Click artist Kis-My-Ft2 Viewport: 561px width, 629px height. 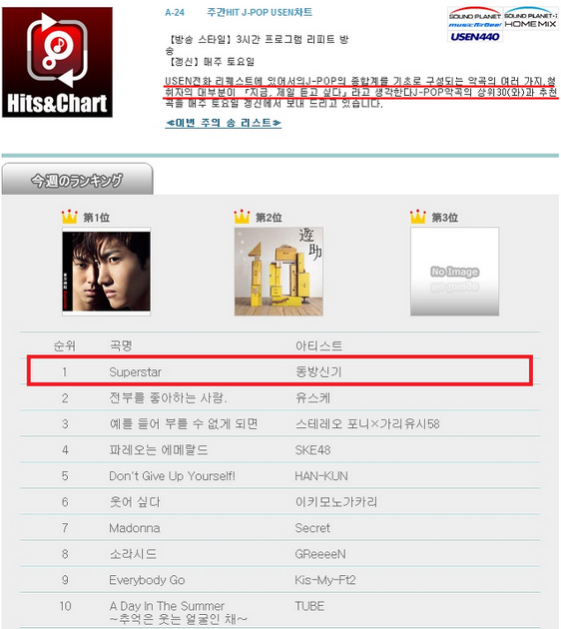[325, 580]
